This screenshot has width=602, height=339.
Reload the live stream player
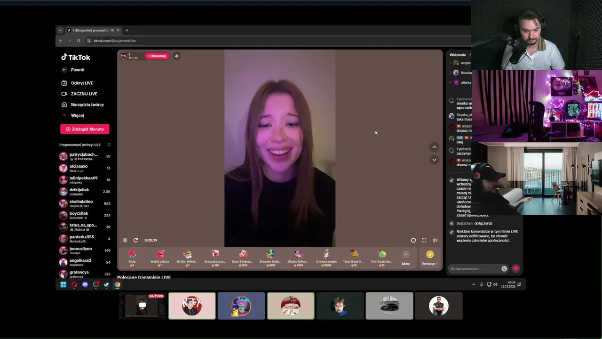click(x=135, y=240)
